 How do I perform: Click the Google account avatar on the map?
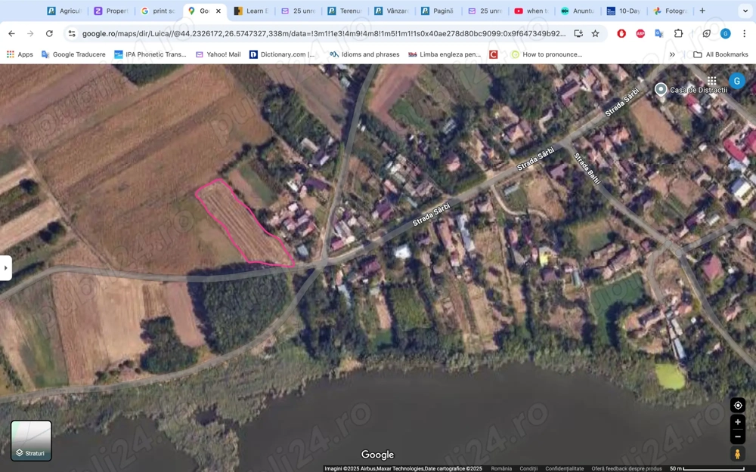click(x=736, y=81)
